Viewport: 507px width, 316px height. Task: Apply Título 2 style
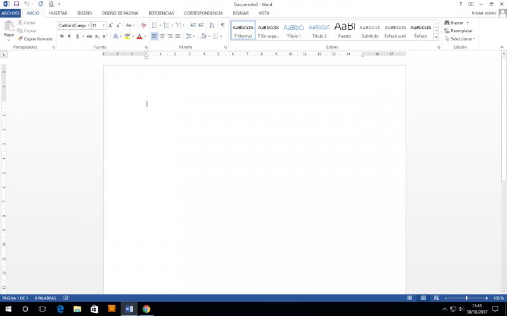(x=319, y=31)
